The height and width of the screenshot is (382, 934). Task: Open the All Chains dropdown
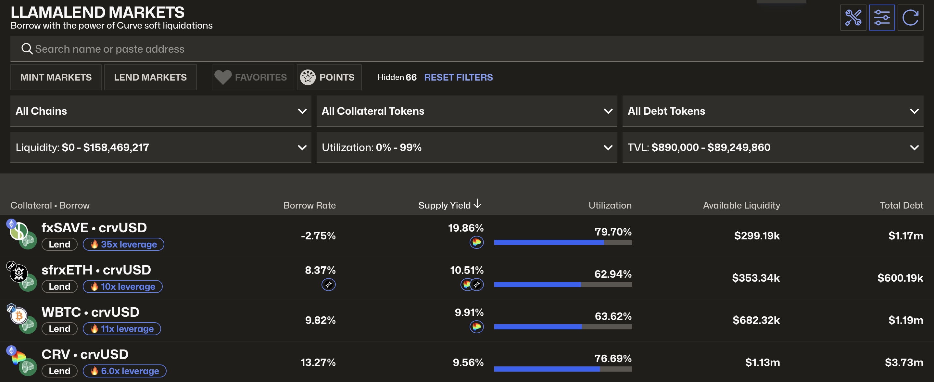[x=161, y=111]
